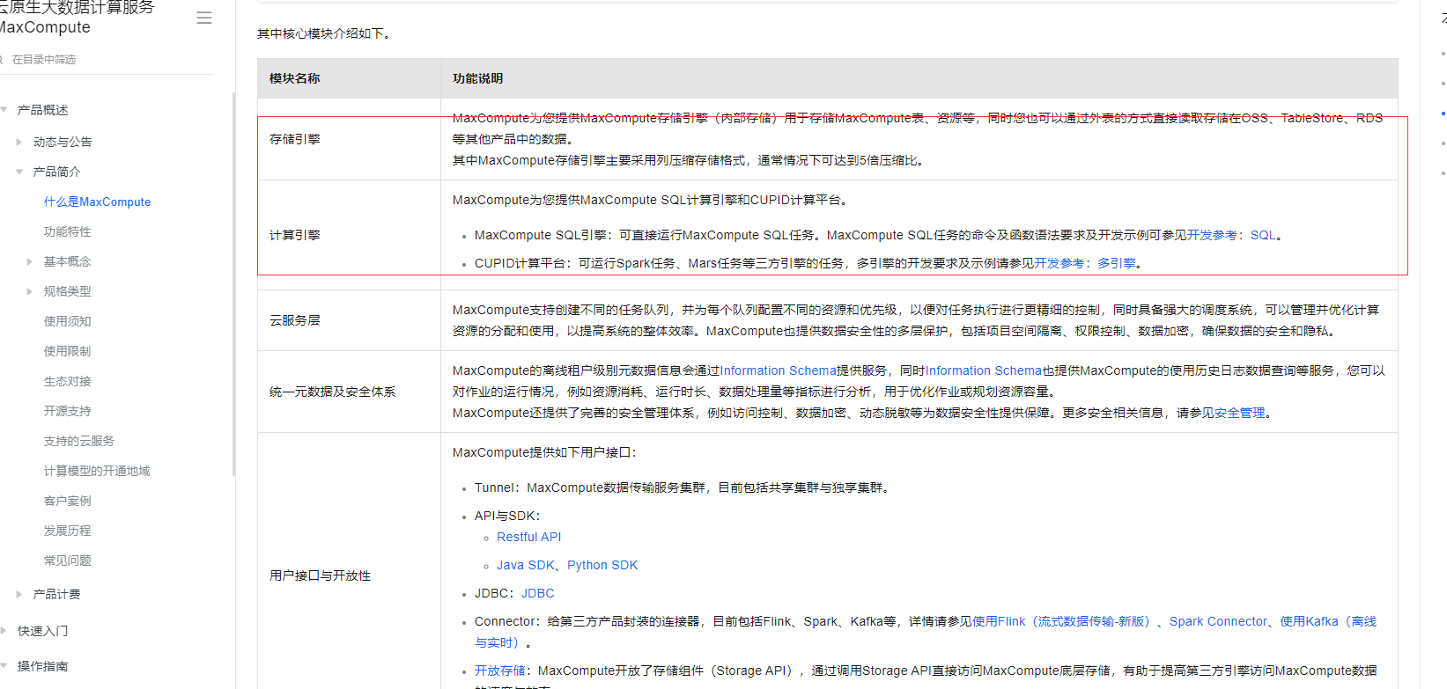The width and height of the screenshot is (1447, 689).
Task: Open the Spark Connector link
Action: point(1218,621)
